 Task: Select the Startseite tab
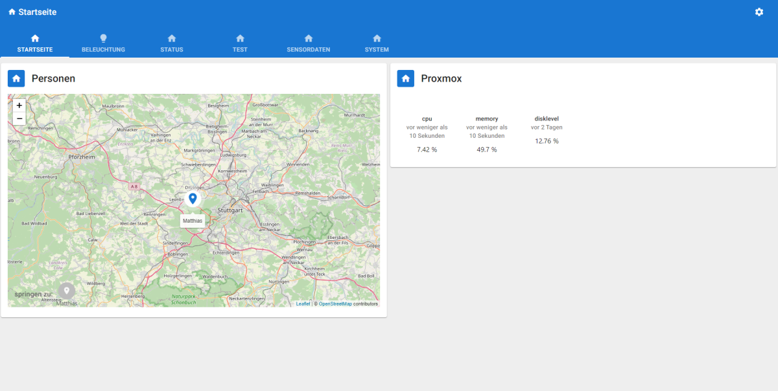pos(35,43)
